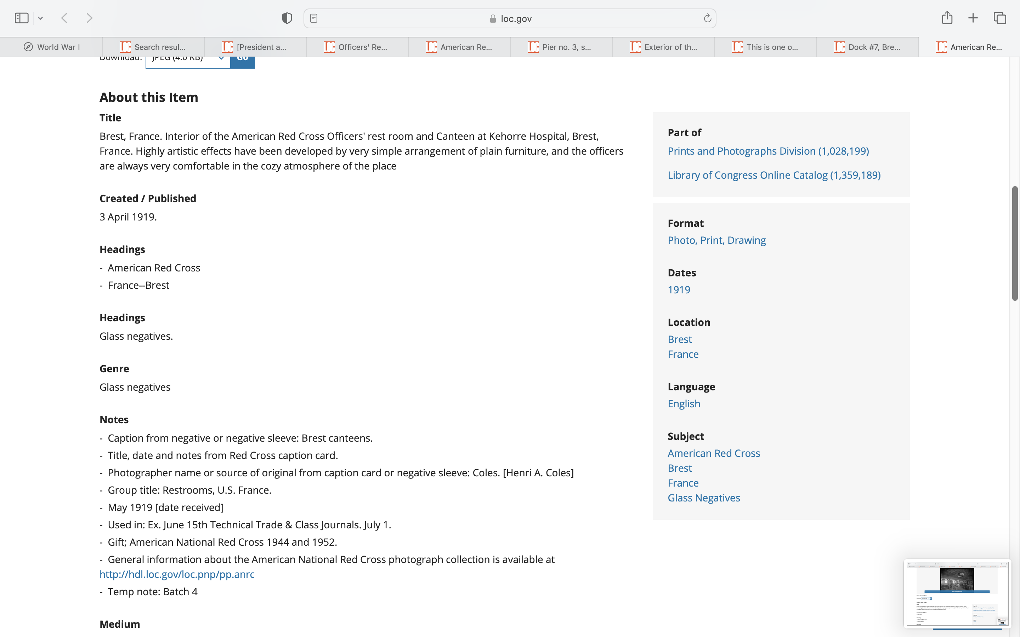Open the Search results tab

coord(153,47)
